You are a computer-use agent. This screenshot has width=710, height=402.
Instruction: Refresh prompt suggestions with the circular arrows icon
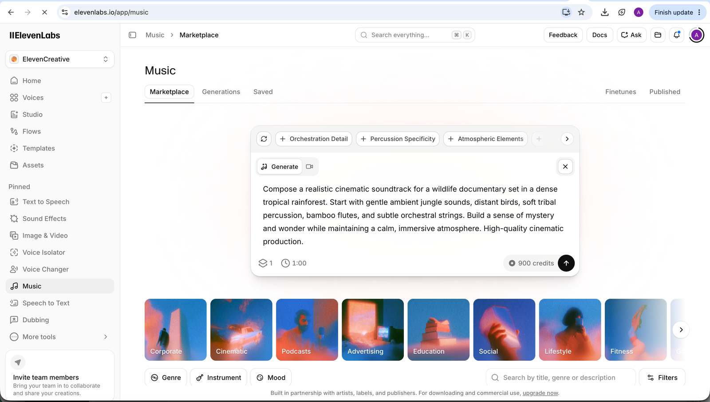point(264,139)
